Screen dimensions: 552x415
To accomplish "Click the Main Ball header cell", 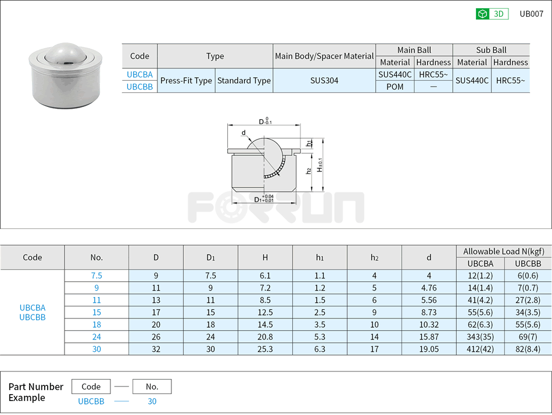I will [x=414, y=50].
